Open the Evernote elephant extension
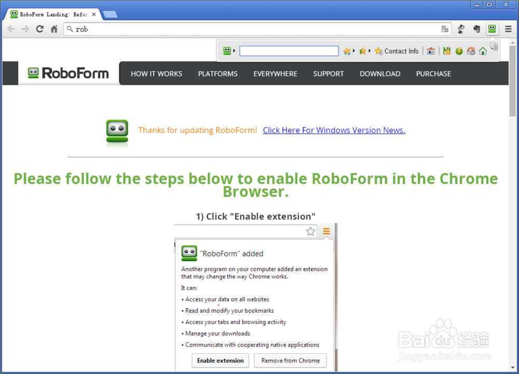Screen dimensions: 519x374 [476, 29]
